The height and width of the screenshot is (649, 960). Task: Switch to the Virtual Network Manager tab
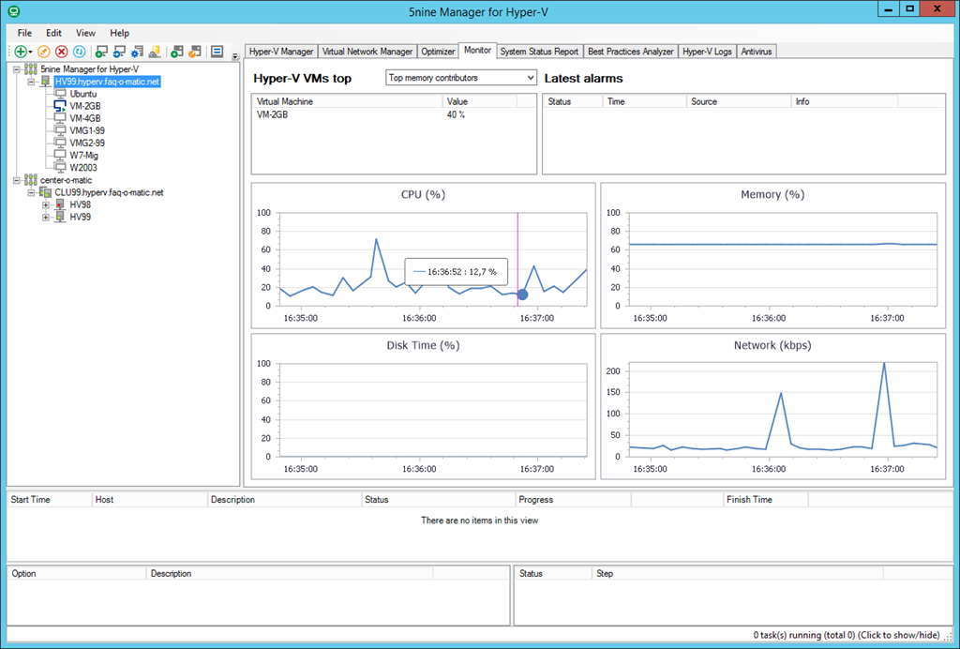pos(367,52)
